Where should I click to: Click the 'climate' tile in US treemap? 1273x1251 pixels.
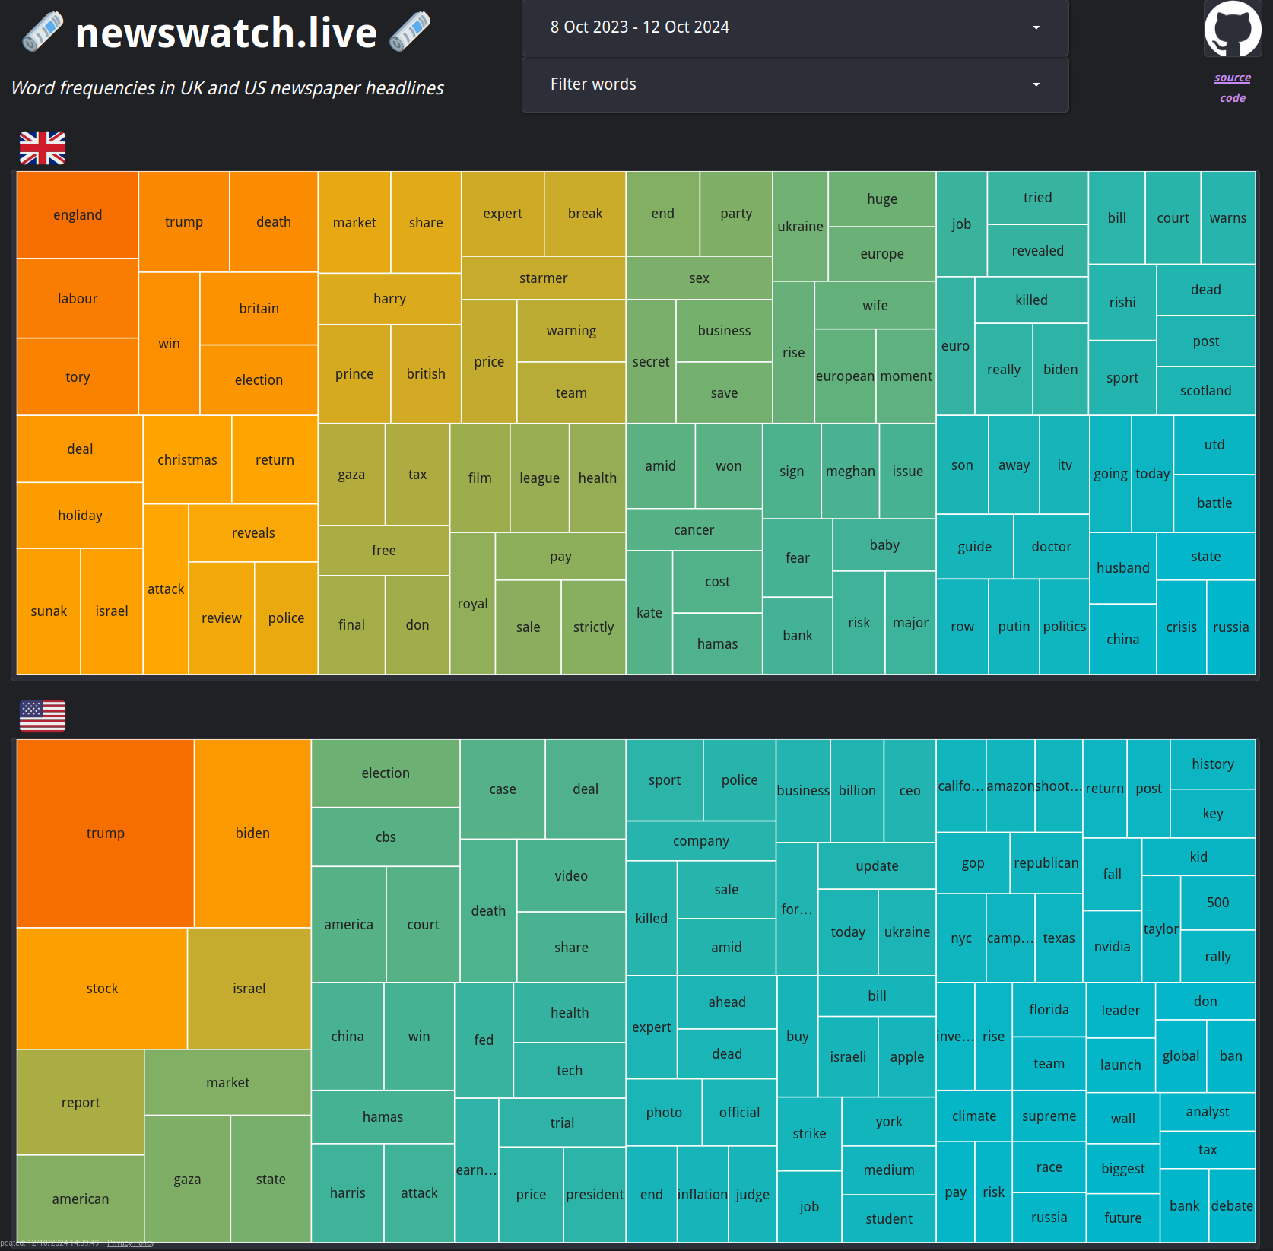click(973, 1116)
